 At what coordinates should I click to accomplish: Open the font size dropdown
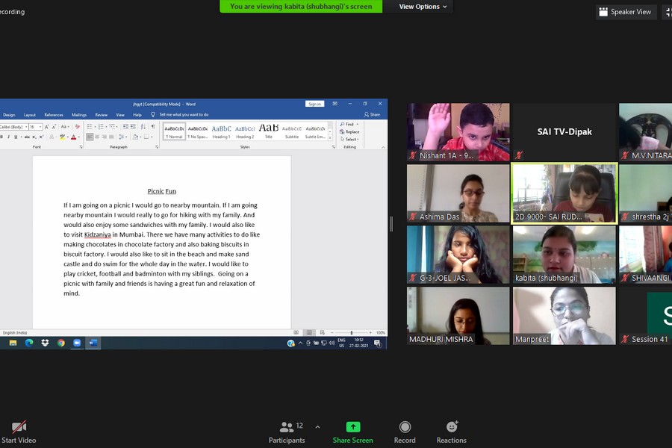[x=40, y=127]
